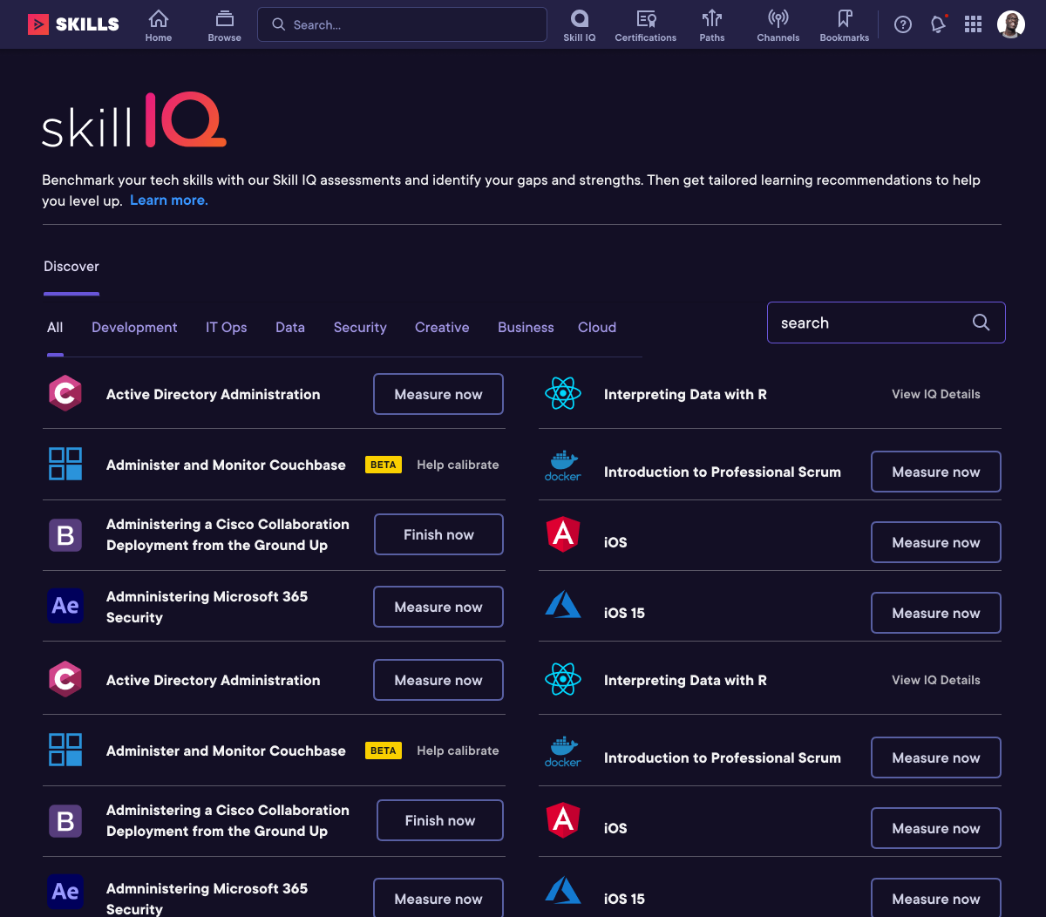Screen dimensions: 1046x917
Task: Open Channels in the top navigation
Action: click(778, 25)
